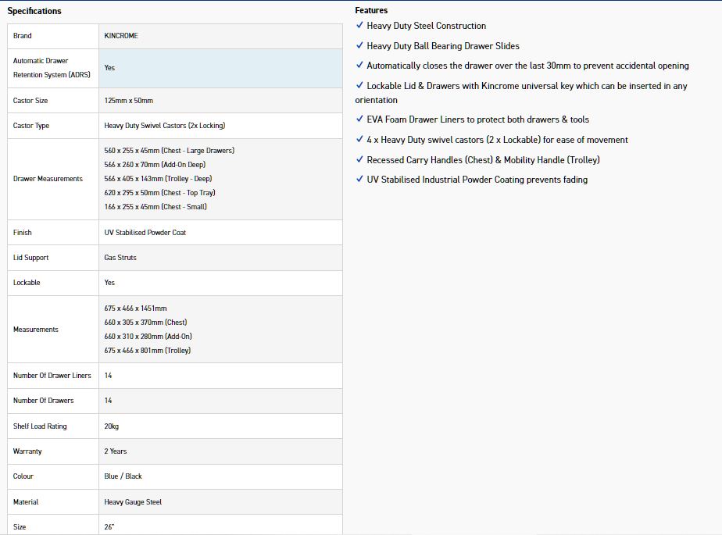Image resolution: width=722 pixels, height=535 pixels.
Task: Select the Number Of Drawer Liners label
Action: click(52, 376)
